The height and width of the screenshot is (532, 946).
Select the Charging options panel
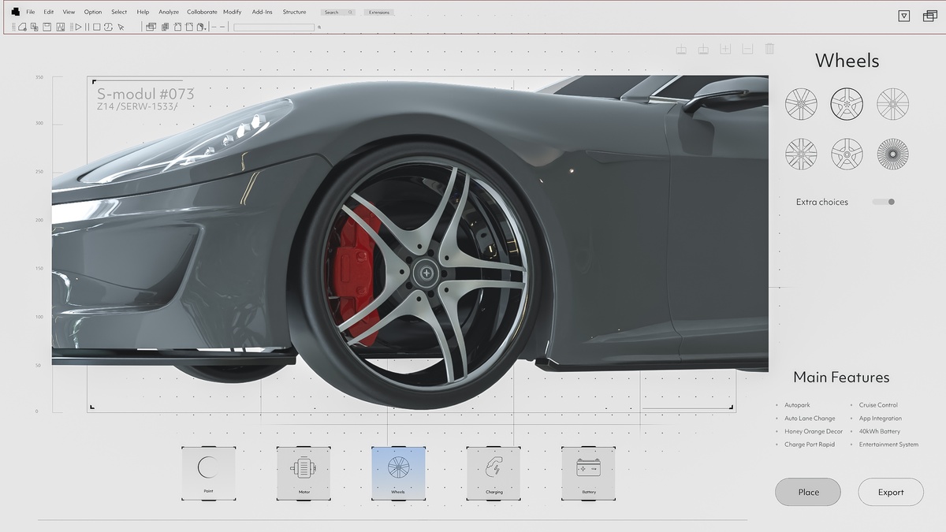[493, 473]
